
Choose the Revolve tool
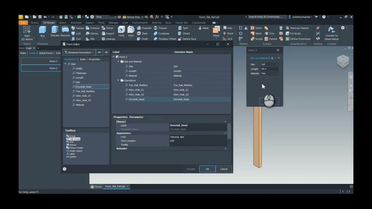65,32
